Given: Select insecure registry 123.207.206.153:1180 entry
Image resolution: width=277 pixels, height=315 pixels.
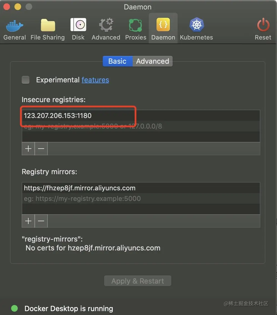Looking at the screenshot, I should tap(141, 115).
